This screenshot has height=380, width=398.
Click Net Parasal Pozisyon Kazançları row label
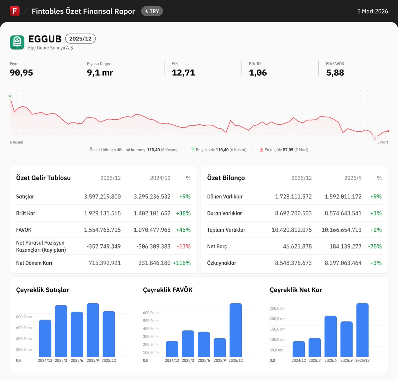[x=41, y=246]
